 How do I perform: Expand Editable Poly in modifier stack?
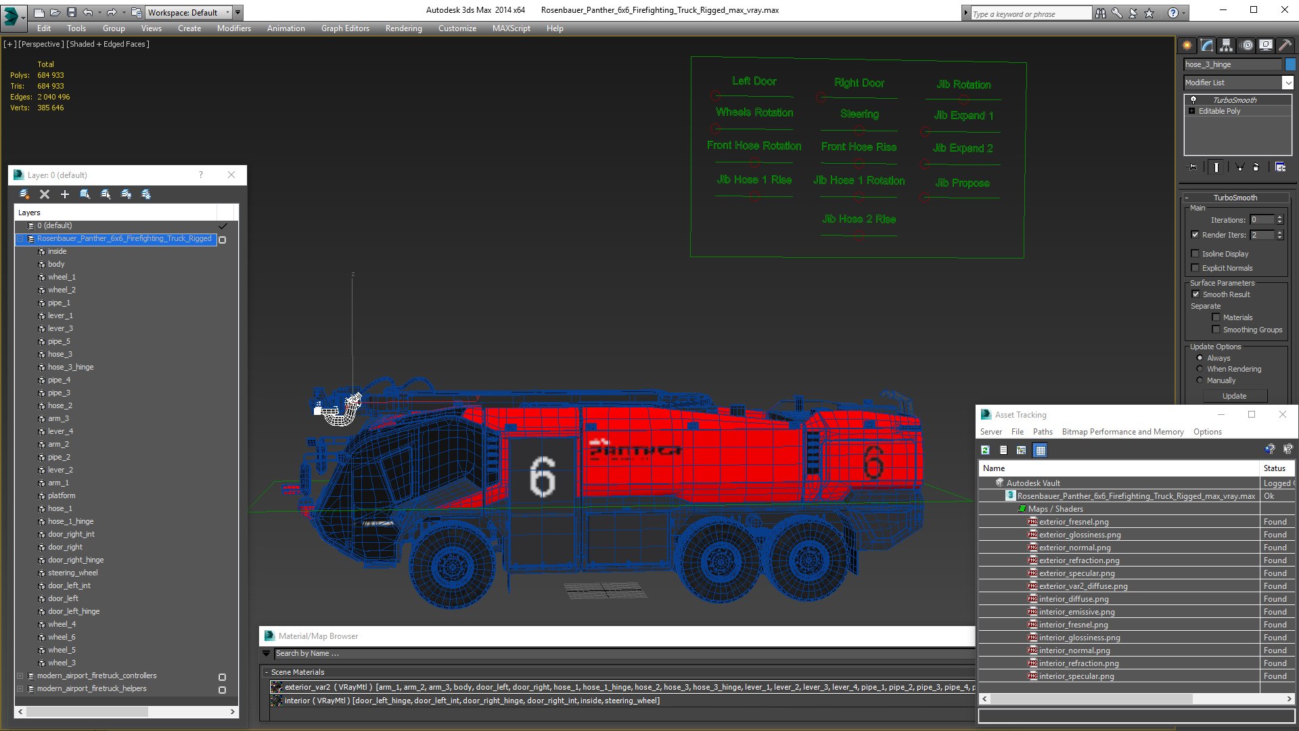pyautogui.click(x=1191, y=111)
